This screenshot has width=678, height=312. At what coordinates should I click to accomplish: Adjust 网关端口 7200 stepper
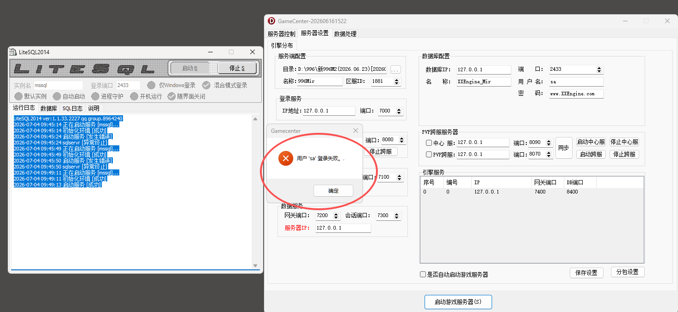pyautogui.click(x=337, y=216)
